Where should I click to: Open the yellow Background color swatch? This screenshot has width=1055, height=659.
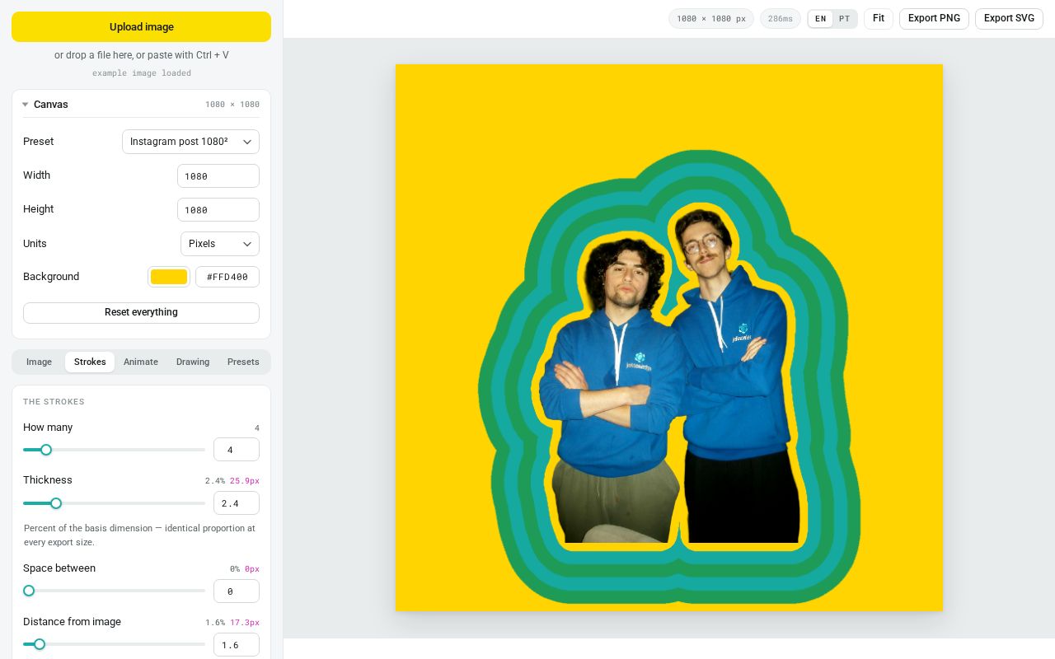[x=169, y=277]
